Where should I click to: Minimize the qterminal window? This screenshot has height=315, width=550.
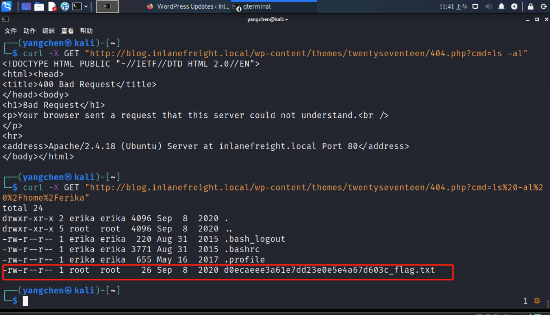pyautogui.click(x=527, y=20)
